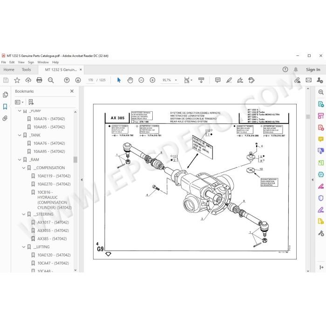The image size is (326, 326).
Task: Open bookmark 10CB16 - HYDRAULIC compensation cylinder
Action: tap(54, 200)
